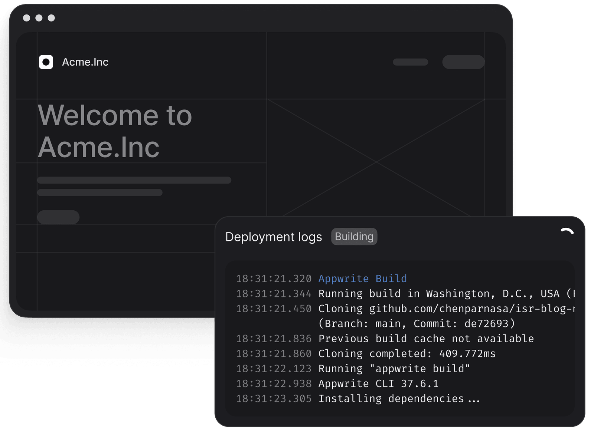
Task: Select the Cloning github.com/chenparnasa log line
Action: point(405,309)
